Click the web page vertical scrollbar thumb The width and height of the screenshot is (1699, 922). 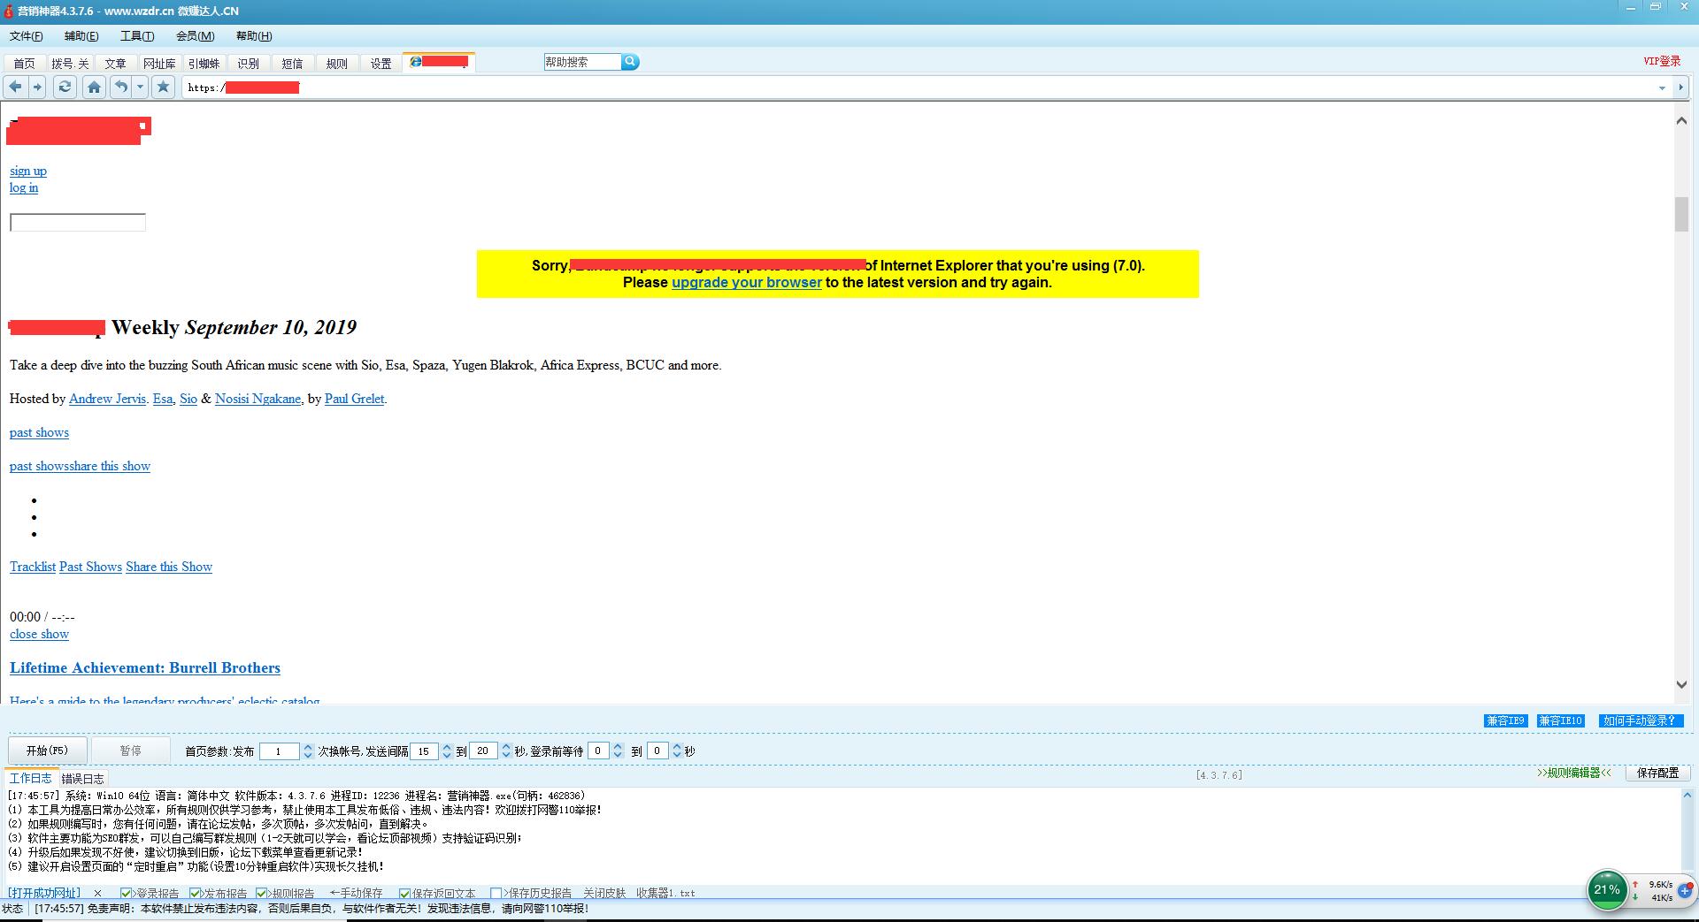[x=1681, y=215]
